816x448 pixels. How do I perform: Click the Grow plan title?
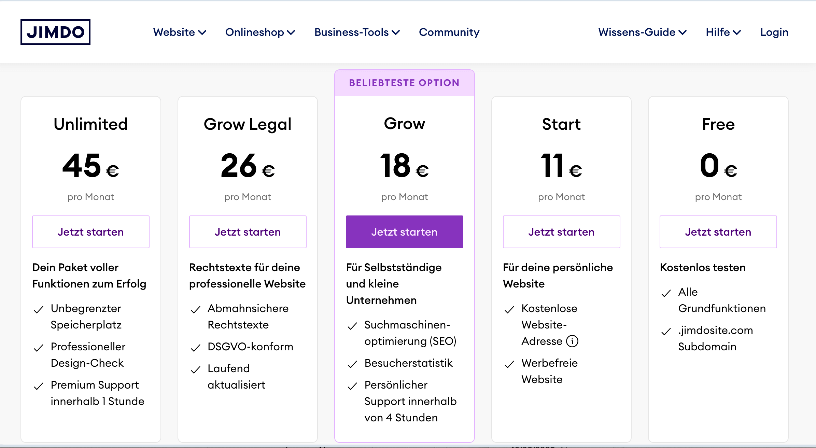[405, 124]
